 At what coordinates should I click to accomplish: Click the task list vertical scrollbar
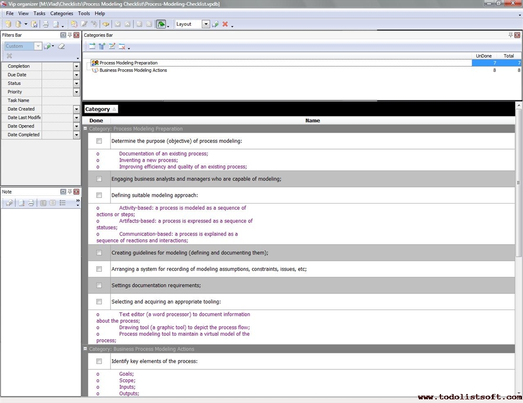tap(519, 184)
